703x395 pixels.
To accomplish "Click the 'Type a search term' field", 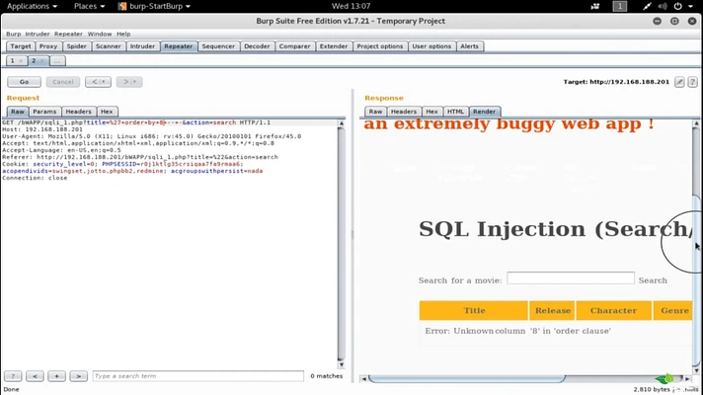I will (198, 375).
